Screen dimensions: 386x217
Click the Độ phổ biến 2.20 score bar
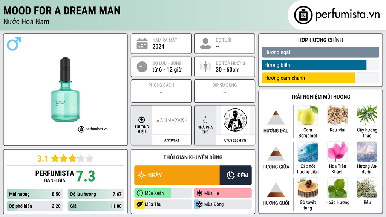tap(35, 206)
